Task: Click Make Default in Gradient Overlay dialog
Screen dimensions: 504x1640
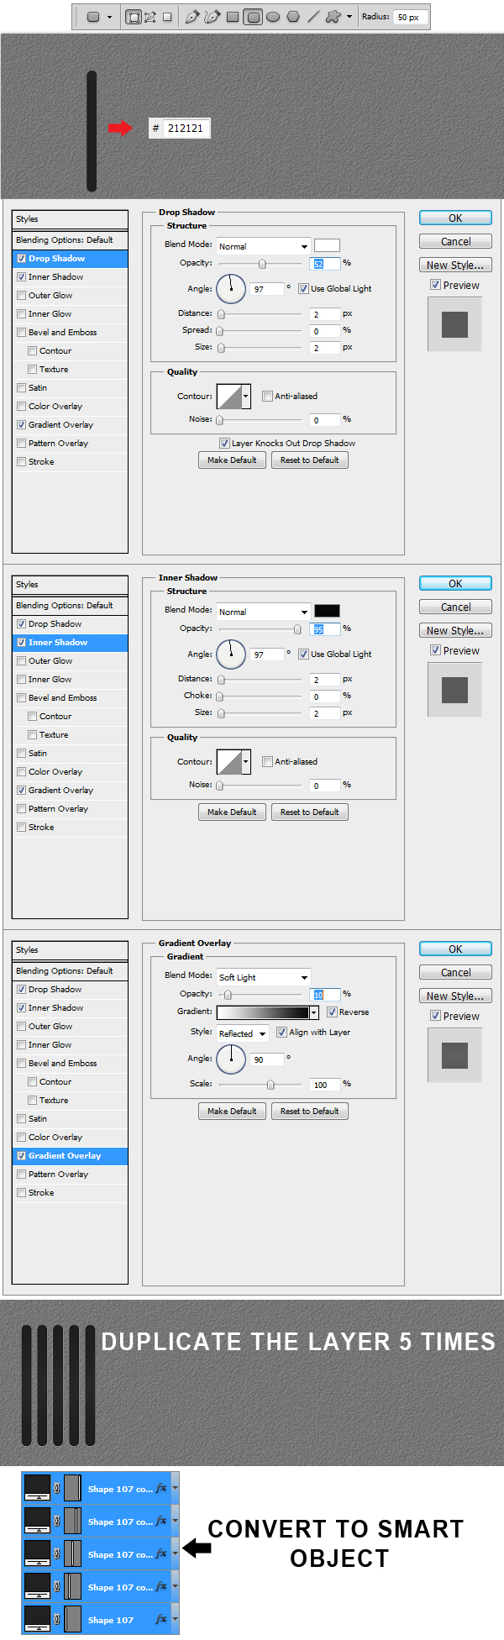Action: (232, 1111)
